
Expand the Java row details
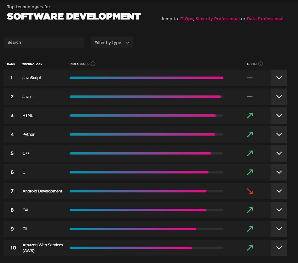pos(279,96)
